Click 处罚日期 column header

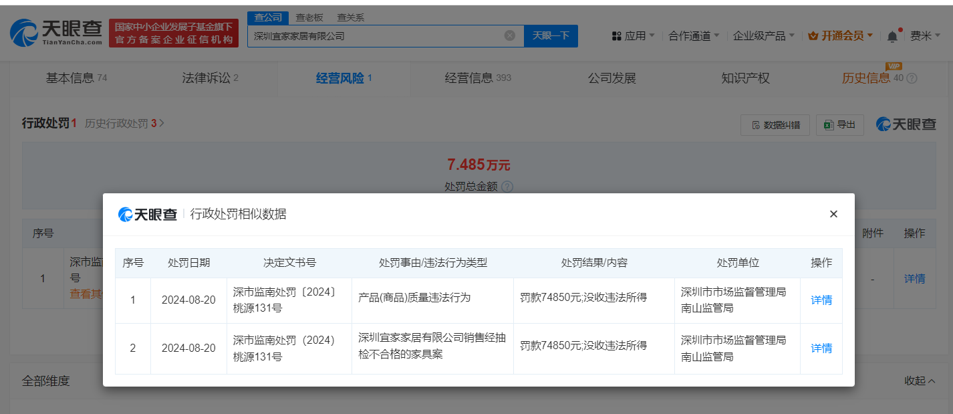[188, 263]
